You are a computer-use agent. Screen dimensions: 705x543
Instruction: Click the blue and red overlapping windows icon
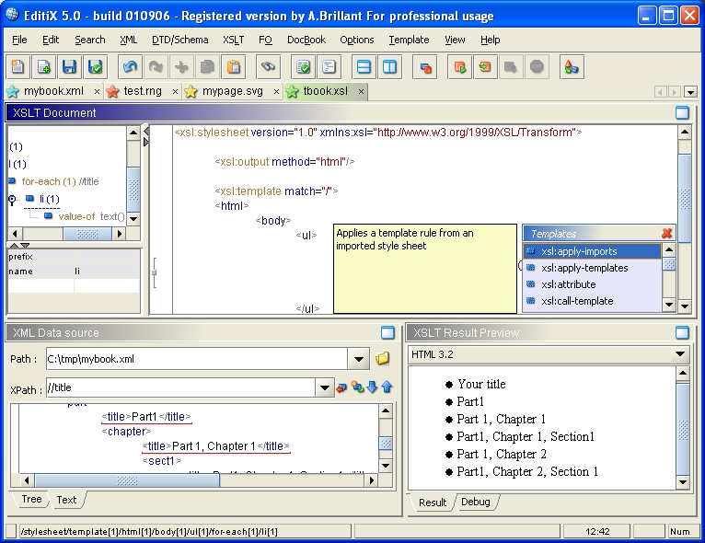pos(425,67)
